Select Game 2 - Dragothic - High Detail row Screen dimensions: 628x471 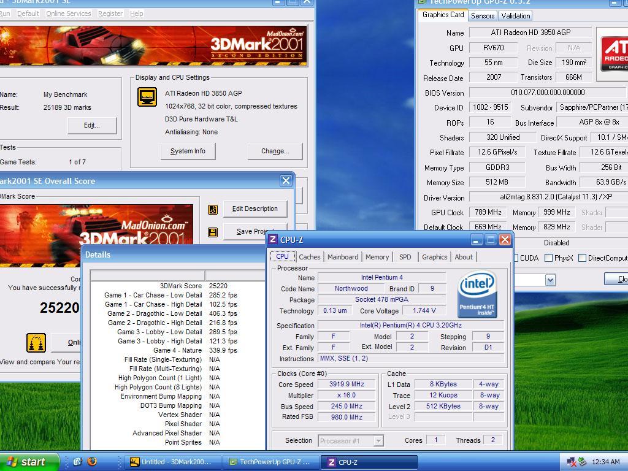coord(177,323)
